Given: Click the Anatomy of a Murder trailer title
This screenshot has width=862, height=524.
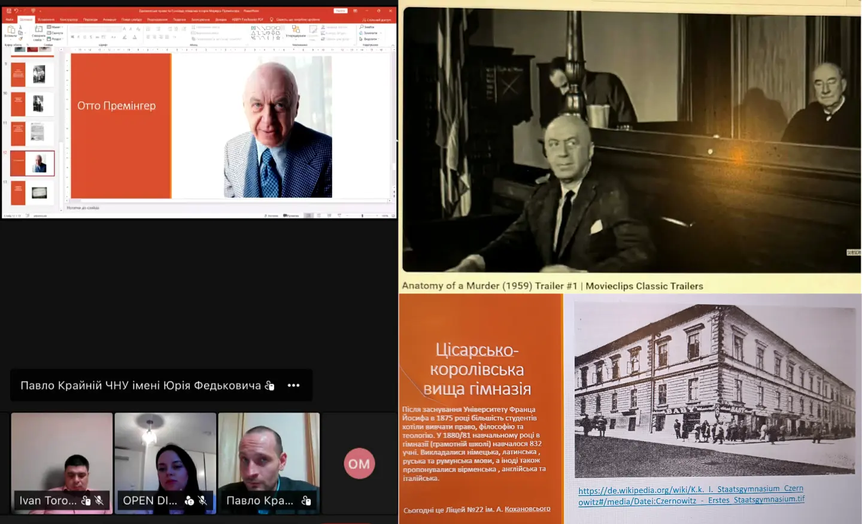Looking at the screenshot, I should [x=552, y=286].
